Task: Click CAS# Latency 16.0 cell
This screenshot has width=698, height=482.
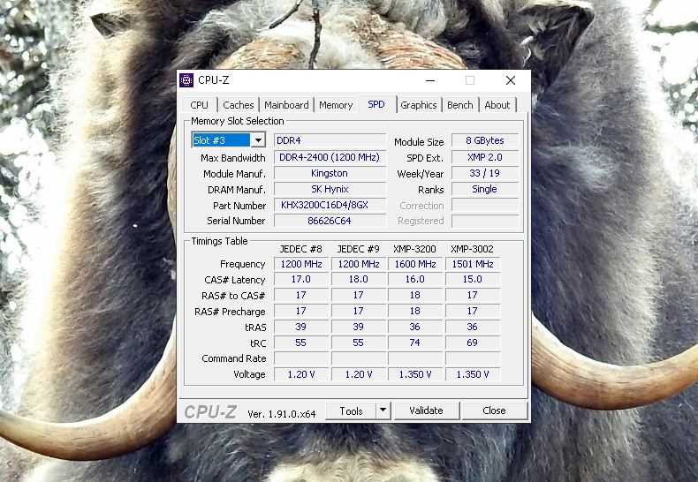Action: 415,279
